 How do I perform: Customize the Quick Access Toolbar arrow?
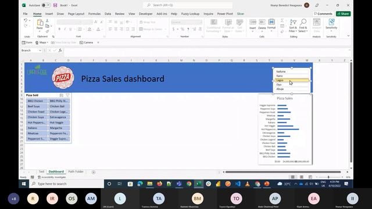(x=98, y=42)
